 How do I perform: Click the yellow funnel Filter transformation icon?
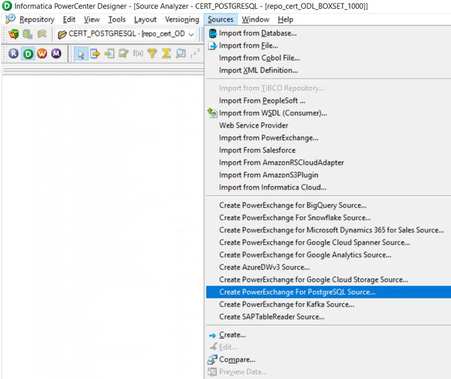click(x=152, y=54)
